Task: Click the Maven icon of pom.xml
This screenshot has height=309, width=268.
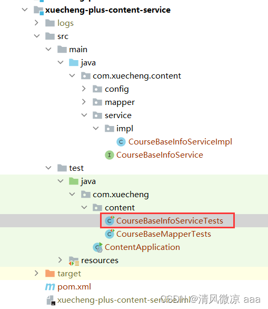Action: [50, 287]
